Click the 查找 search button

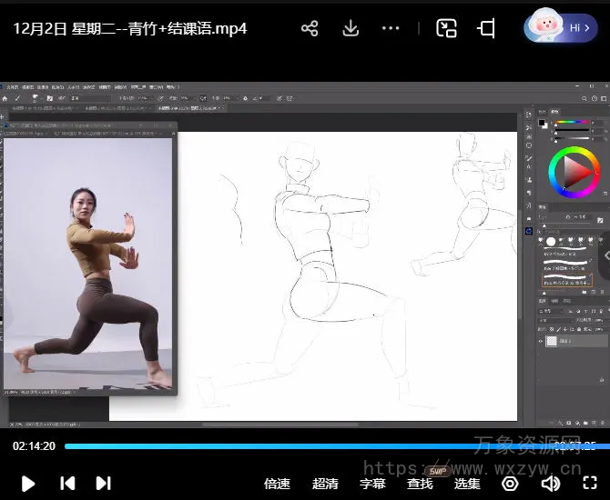click(420, 484)
